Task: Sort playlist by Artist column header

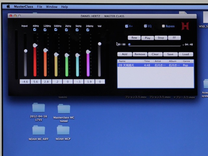Action: coord(161,61)
